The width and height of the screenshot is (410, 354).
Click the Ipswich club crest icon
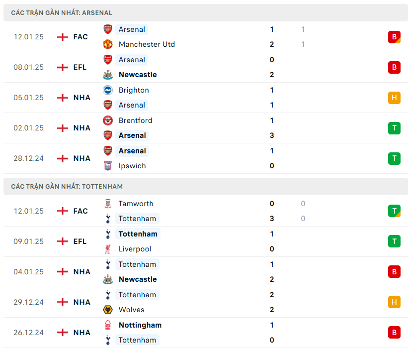[108, 166]
